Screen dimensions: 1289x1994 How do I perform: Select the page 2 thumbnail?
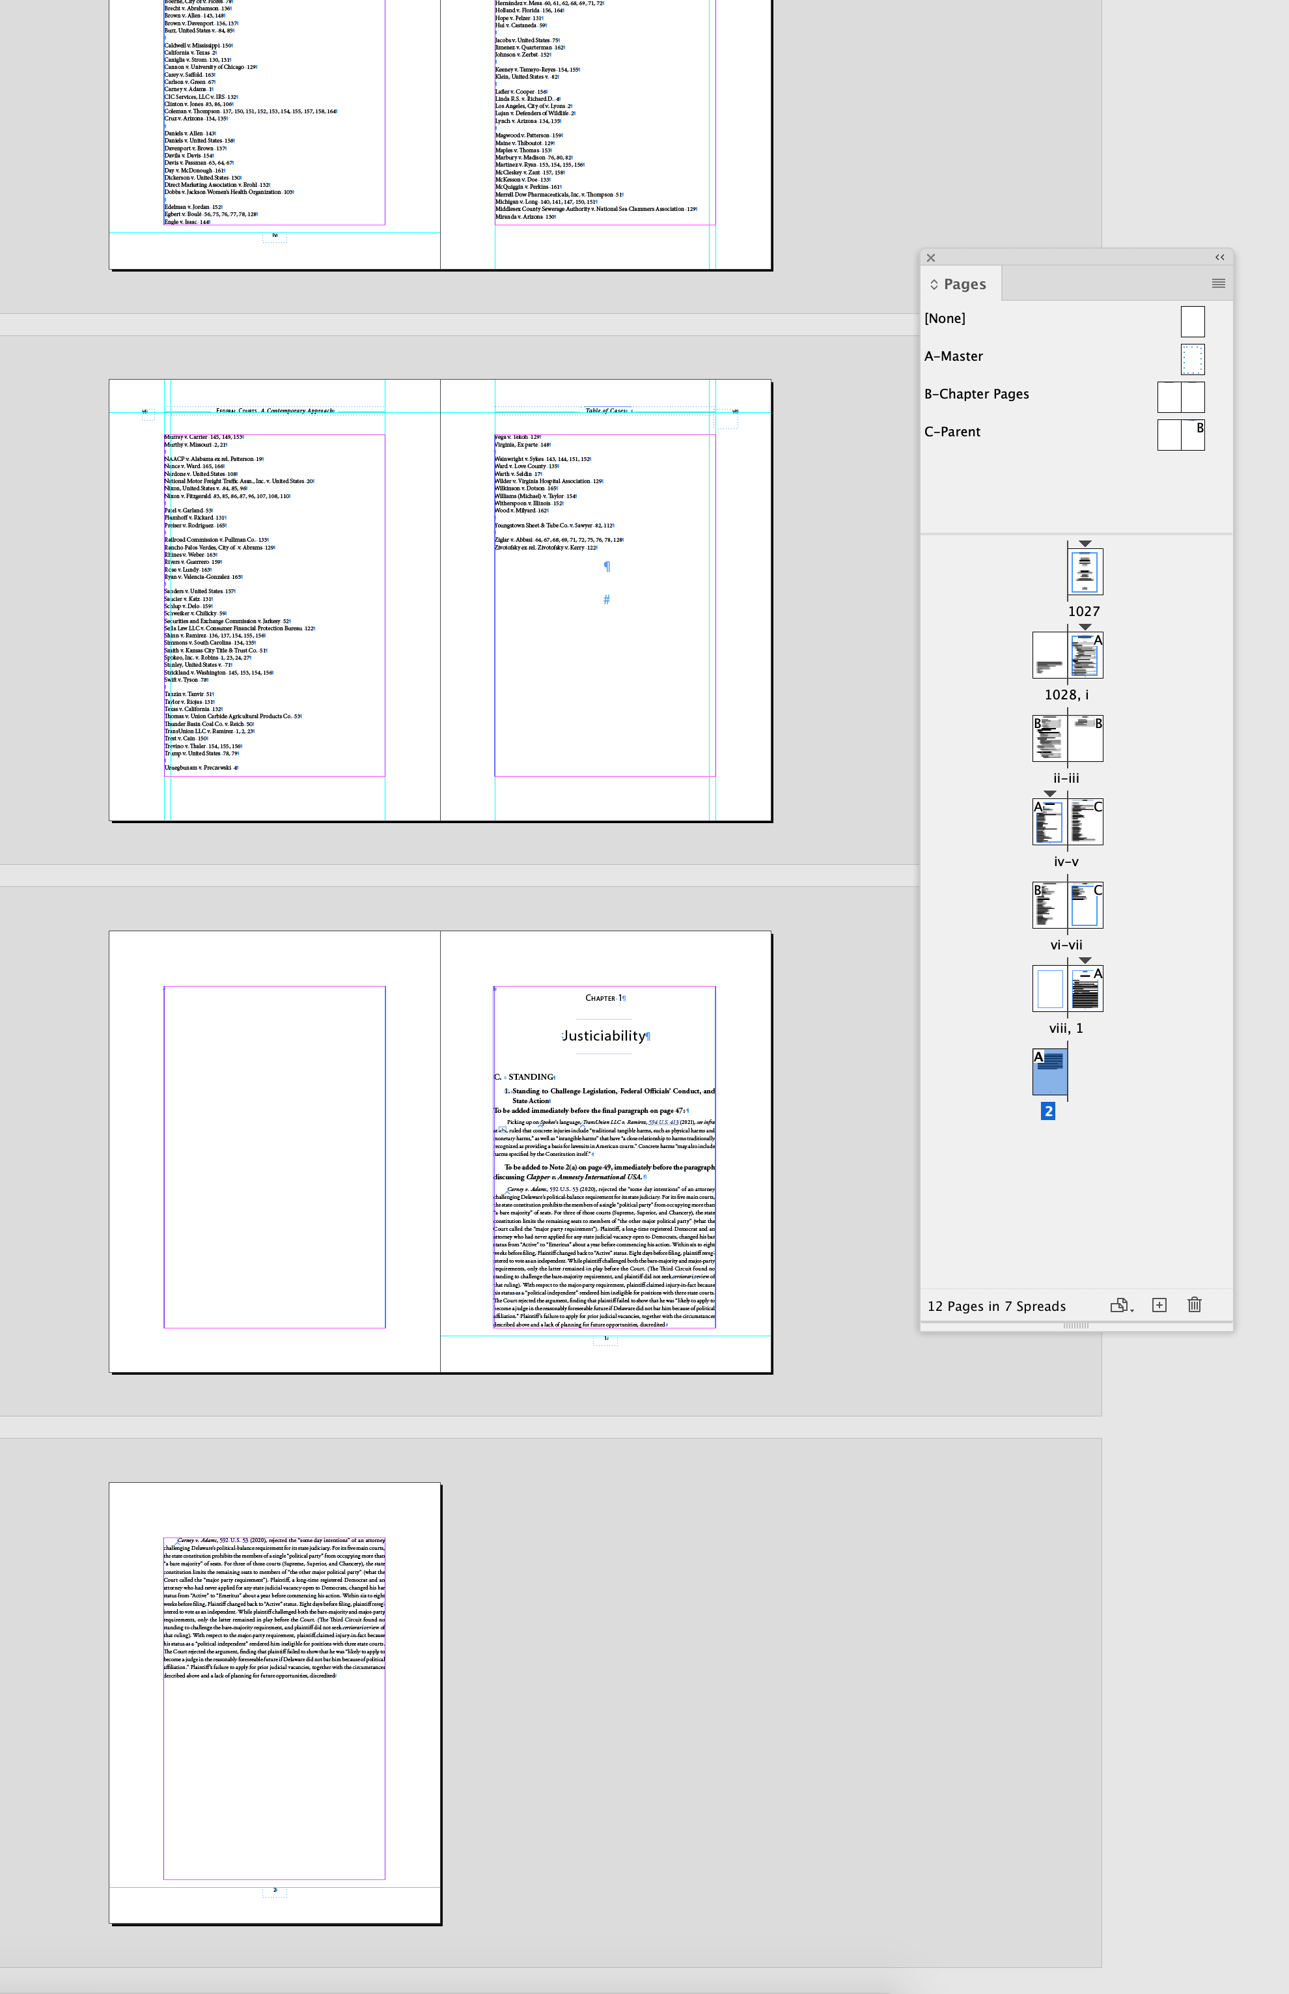(x=1048, y=1073)
